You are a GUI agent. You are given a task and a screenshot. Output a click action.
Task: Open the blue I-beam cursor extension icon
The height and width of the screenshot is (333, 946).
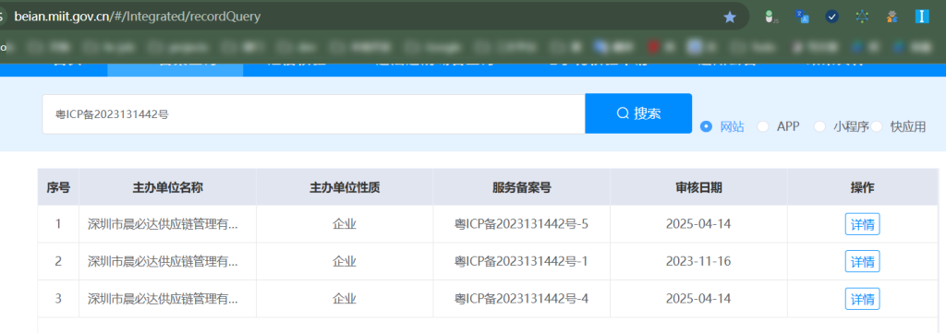point(922,17)
